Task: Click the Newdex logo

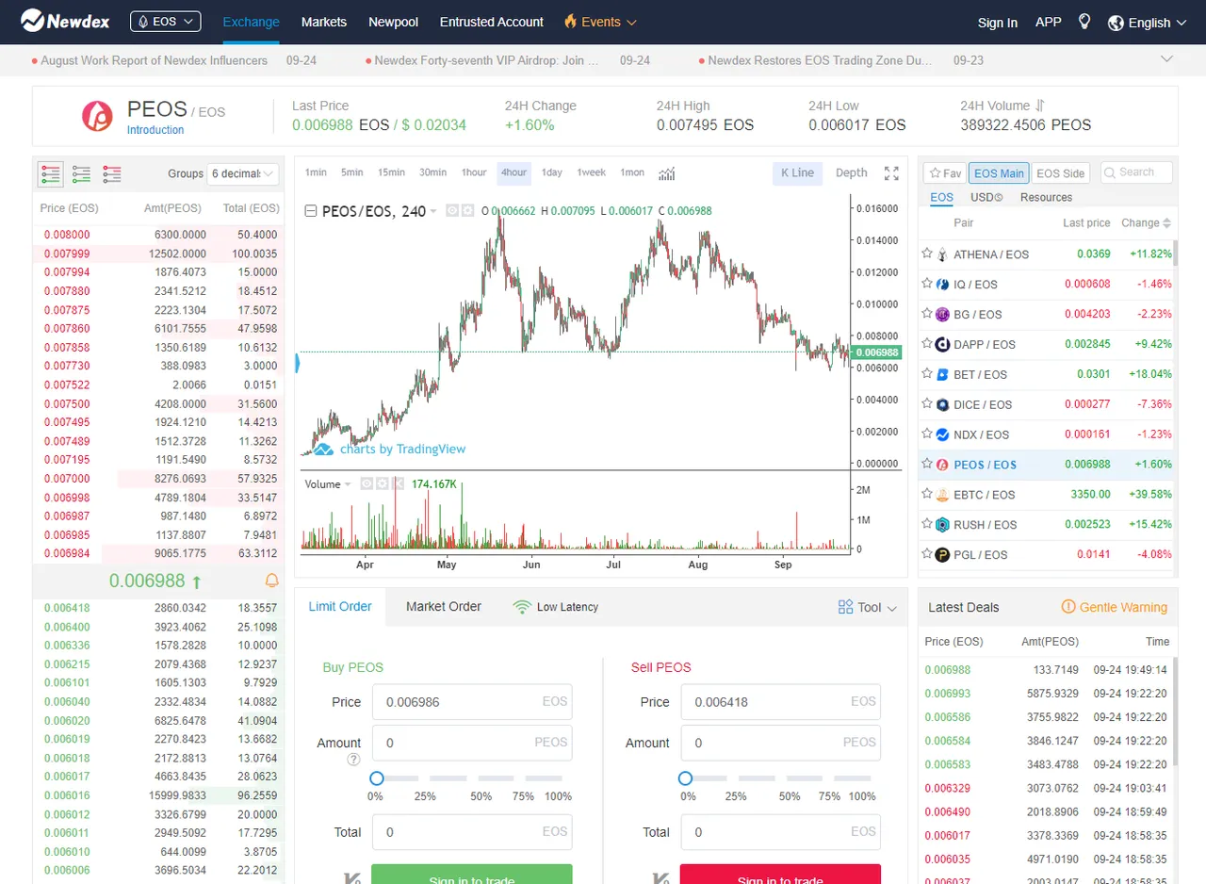Action: pos(65,21)
